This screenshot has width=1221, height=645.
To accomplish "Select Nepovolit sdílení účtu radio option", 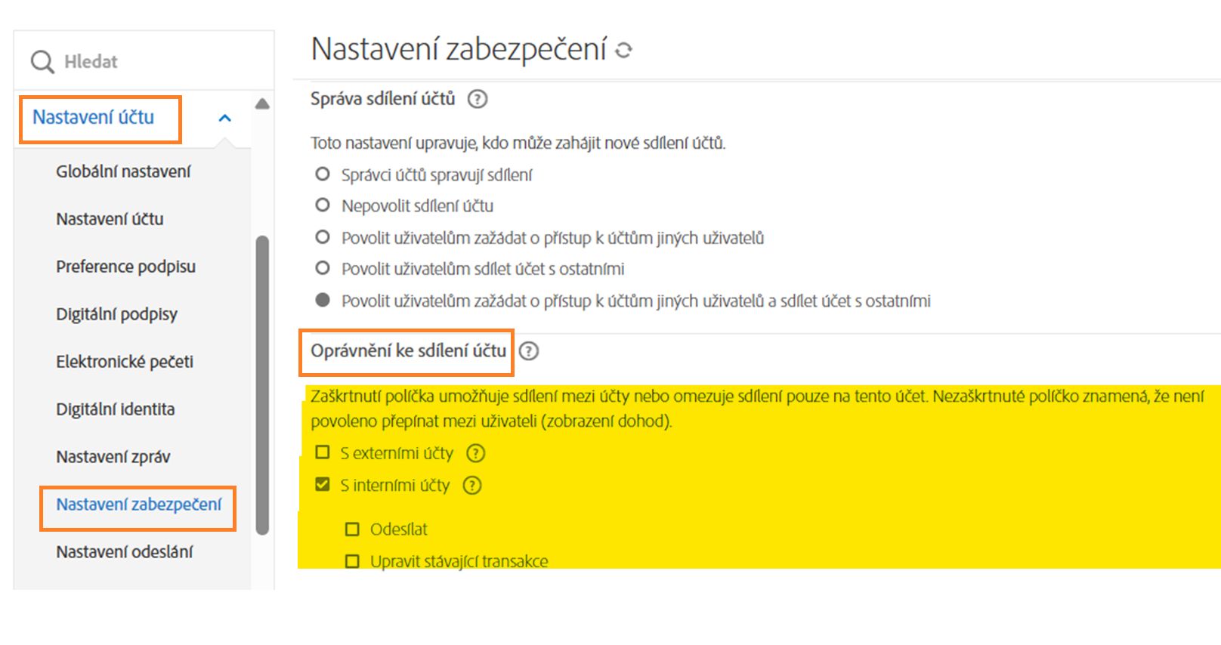I will click(x=323, y=205).
